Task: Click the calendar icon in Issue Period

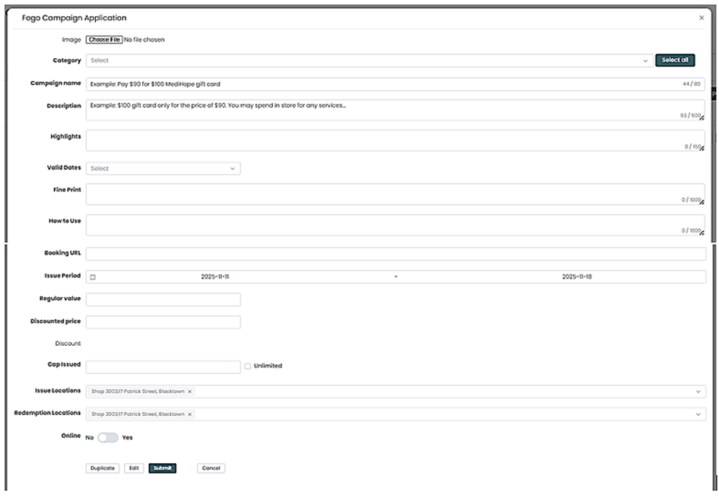Action: coord(93,277)
